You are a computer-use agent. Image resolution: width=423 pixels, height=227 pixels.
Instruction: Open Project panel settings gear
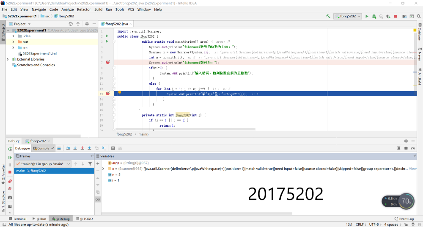point(87,24)
